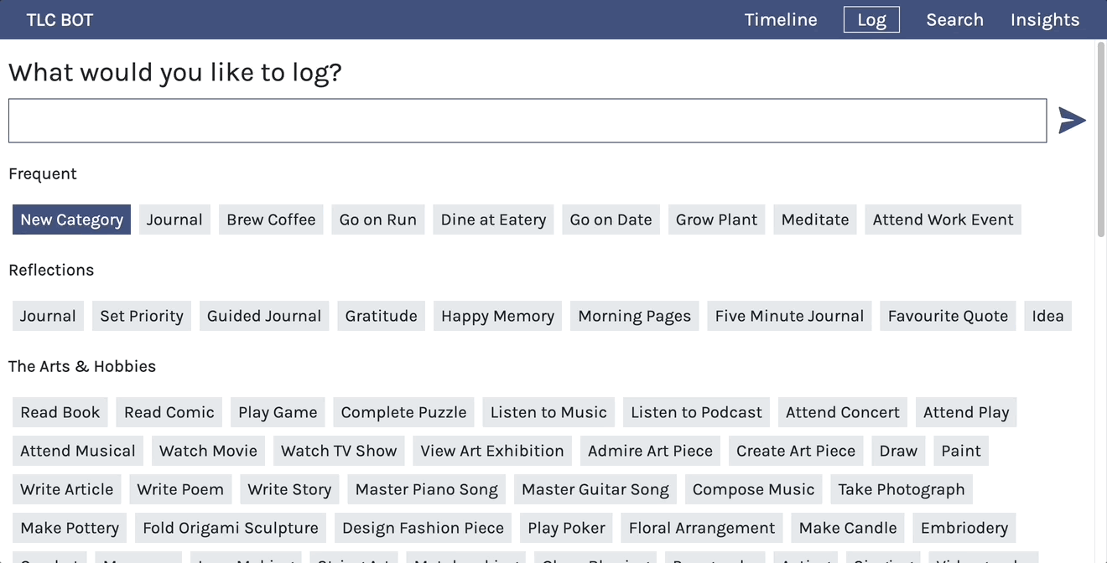The image size is (1107, 563).
Task: Choose the Favourite Quote chip
Action: [x=948, y=316]
